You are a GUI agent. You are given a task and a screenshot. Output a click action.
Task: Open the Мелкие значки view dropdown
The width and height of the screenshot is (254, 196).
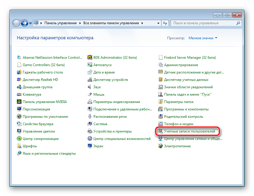pyautogui.click(x=203, y=38)
